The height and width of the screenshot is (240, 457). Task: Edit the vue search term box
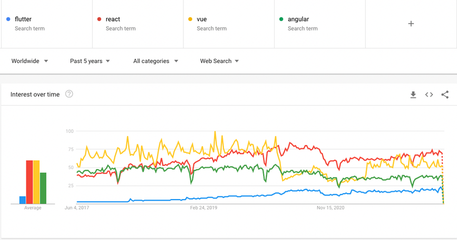click(x=229, y=24)
